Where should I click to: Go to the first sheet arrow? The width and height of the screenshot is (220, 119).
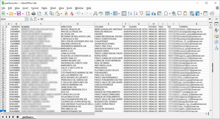pos(3,117)
